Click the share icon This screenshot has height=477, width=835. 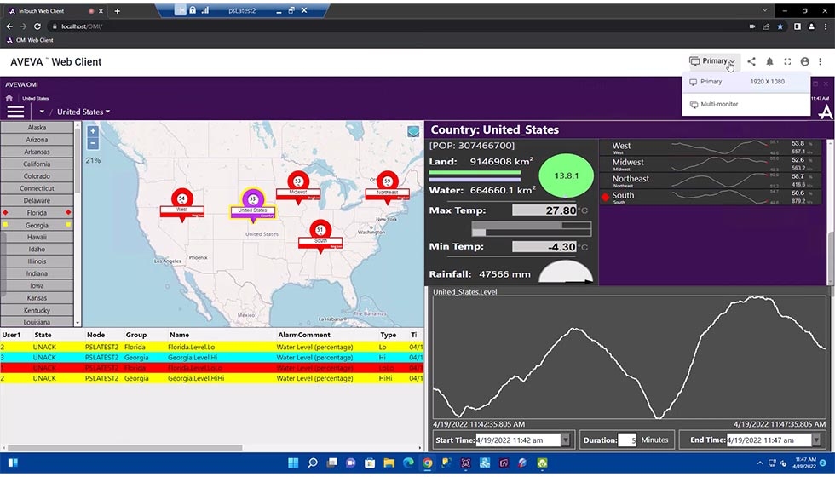[x=751, y=61]
